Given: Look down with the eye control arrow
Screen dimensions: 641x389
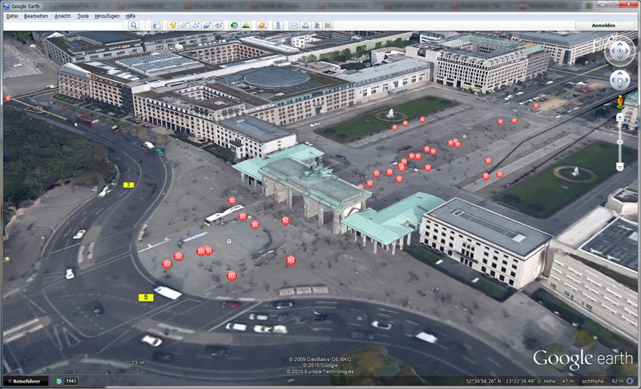Looking at the screenshot, I should (x=619, y=58).
